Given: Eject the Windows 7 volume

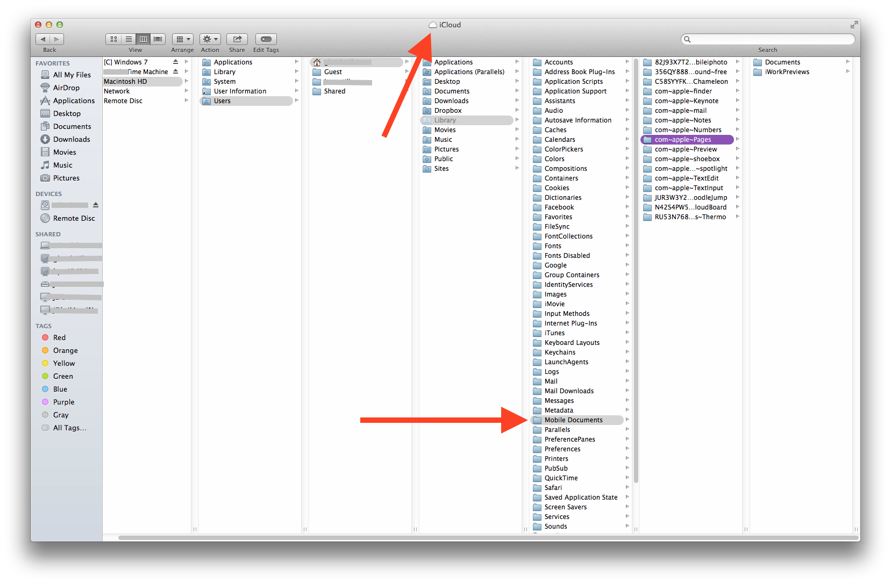Looking at the screenshot, I should [x=175, y=62].
